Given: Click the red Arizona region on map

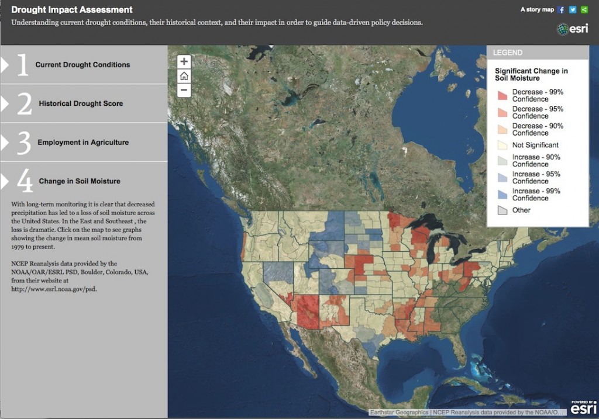Looking at the screenshot, I should pos(308,312).
